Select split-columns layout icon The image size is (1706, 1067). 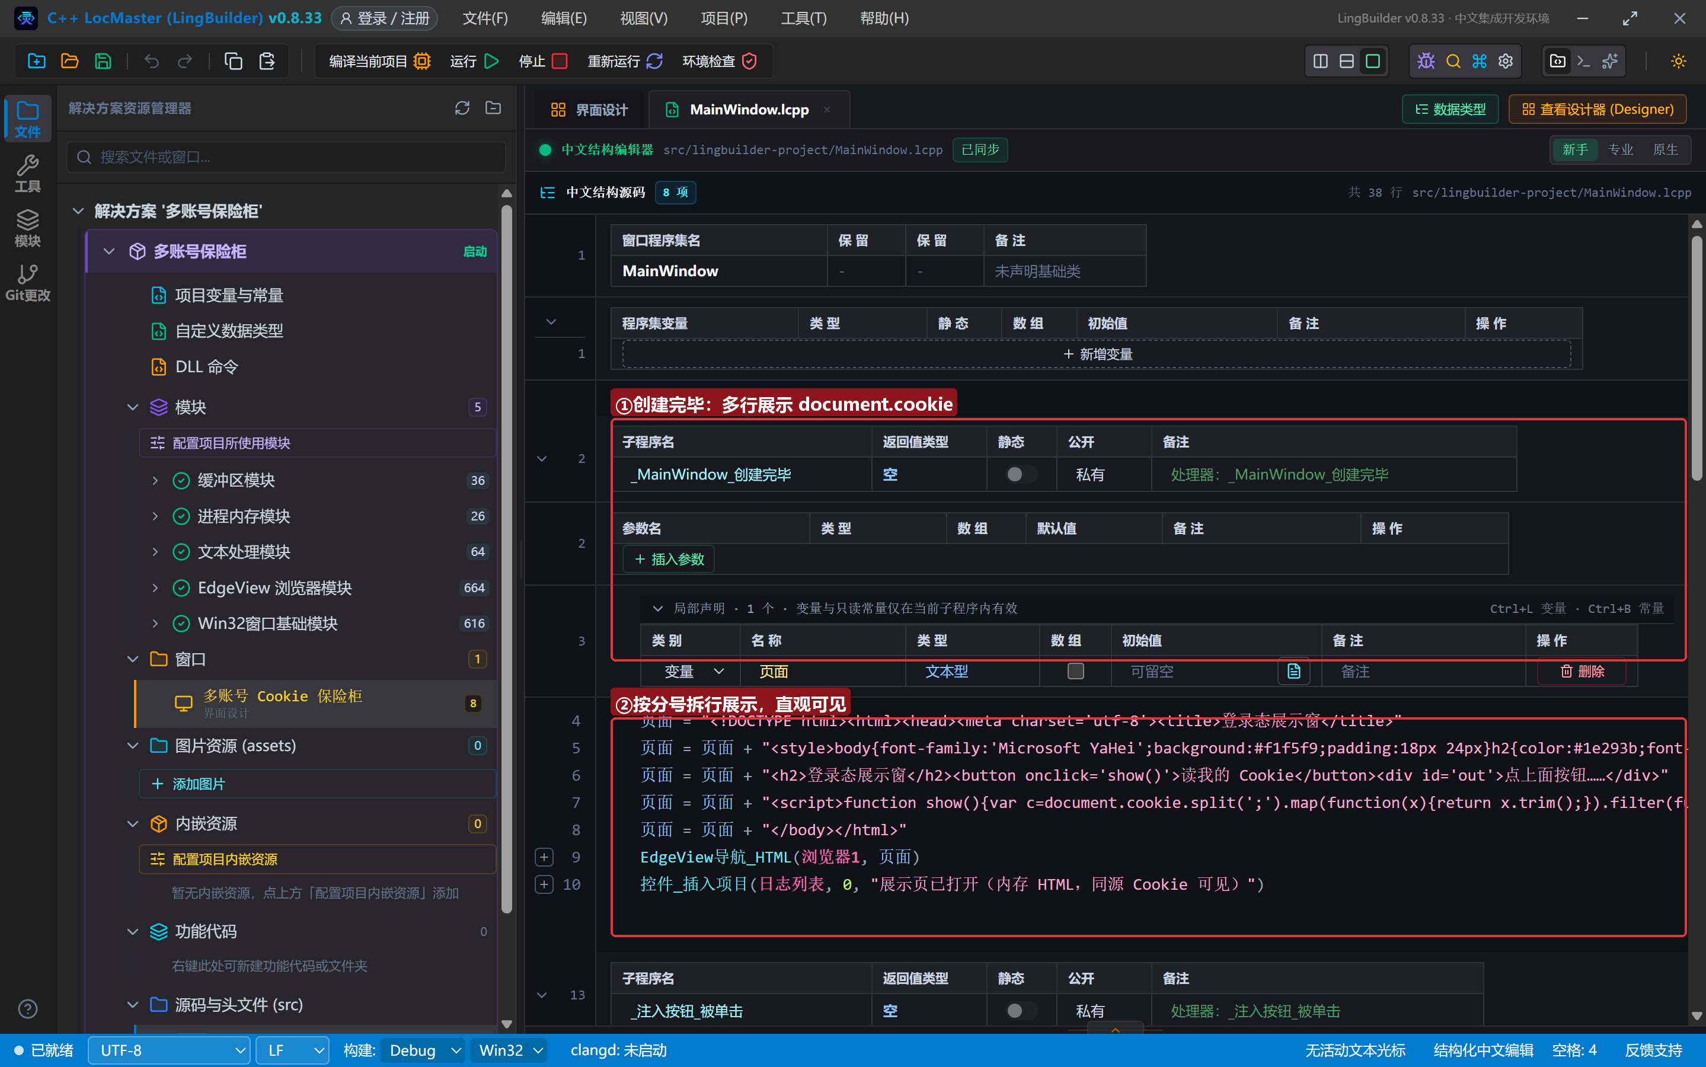(x=1320, y=62)
